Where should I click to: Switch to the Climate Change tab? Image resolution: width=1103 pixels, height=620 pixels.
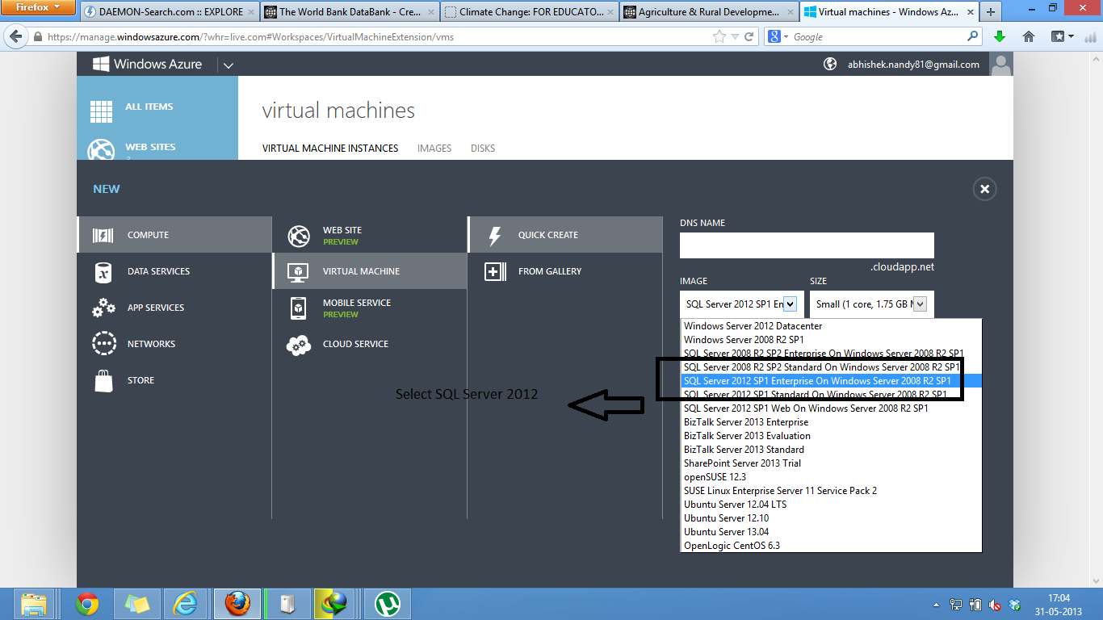point(531,12)
